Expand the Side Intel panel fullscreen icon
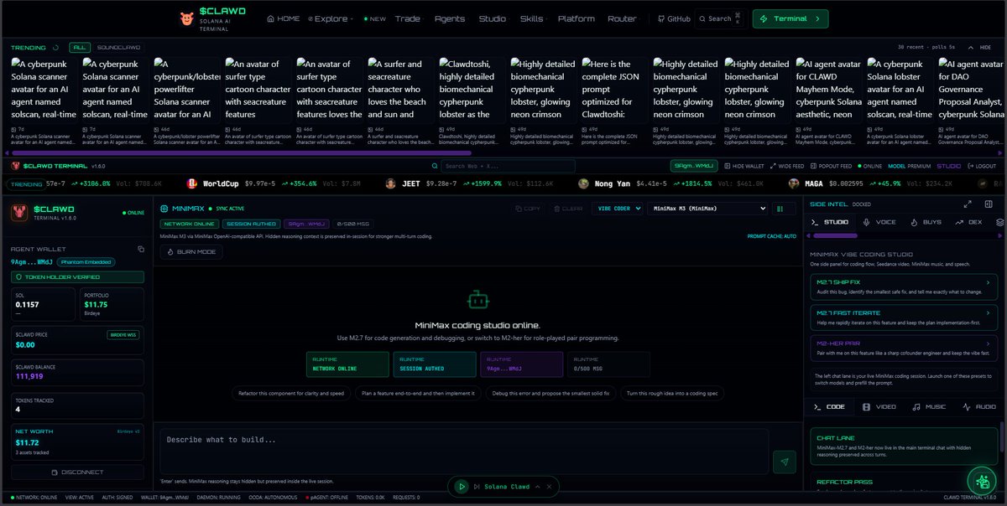Screen dimensions: 1007x506 pos(968,204)
